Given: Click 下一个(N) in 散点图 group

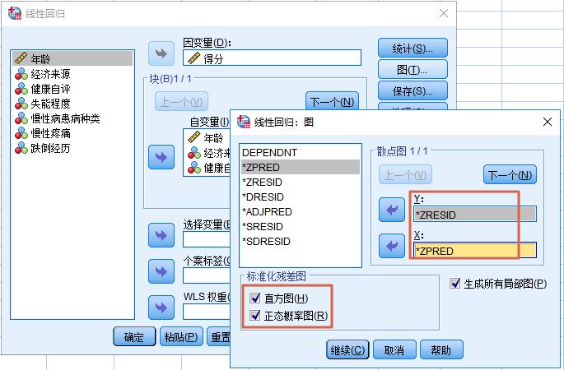Looking at the screenshot, I should click(x=510, y=174).
